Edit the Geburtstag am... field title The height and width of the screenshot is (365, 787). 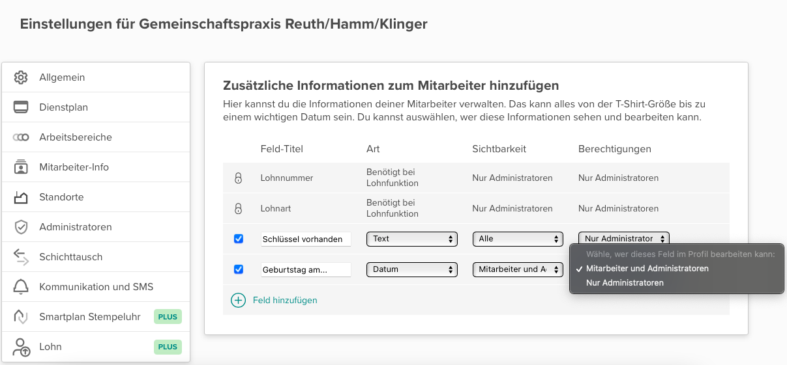tap(306, 269)
